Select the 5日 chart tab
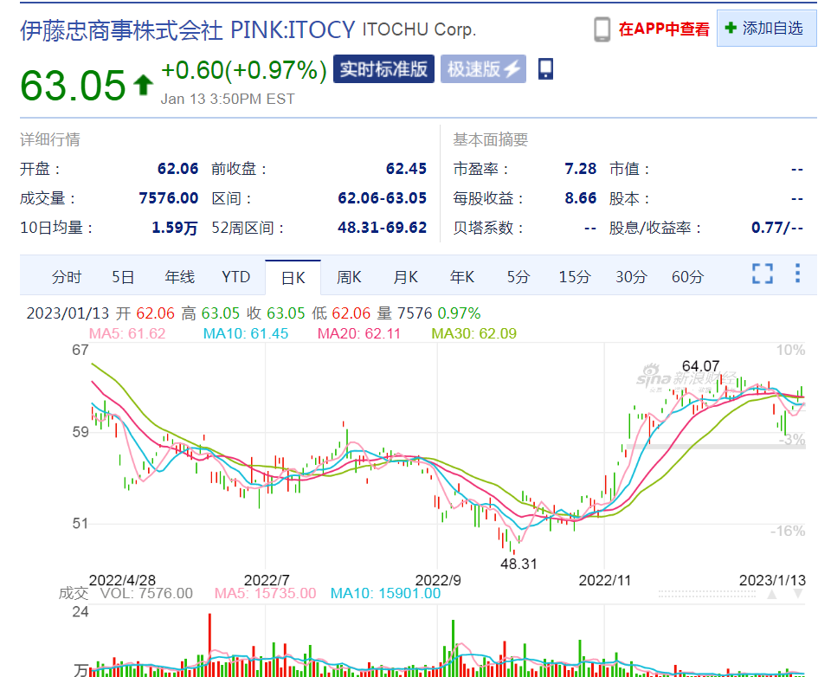This screenshot has width=818, height=677. click(x=123, y=277)
